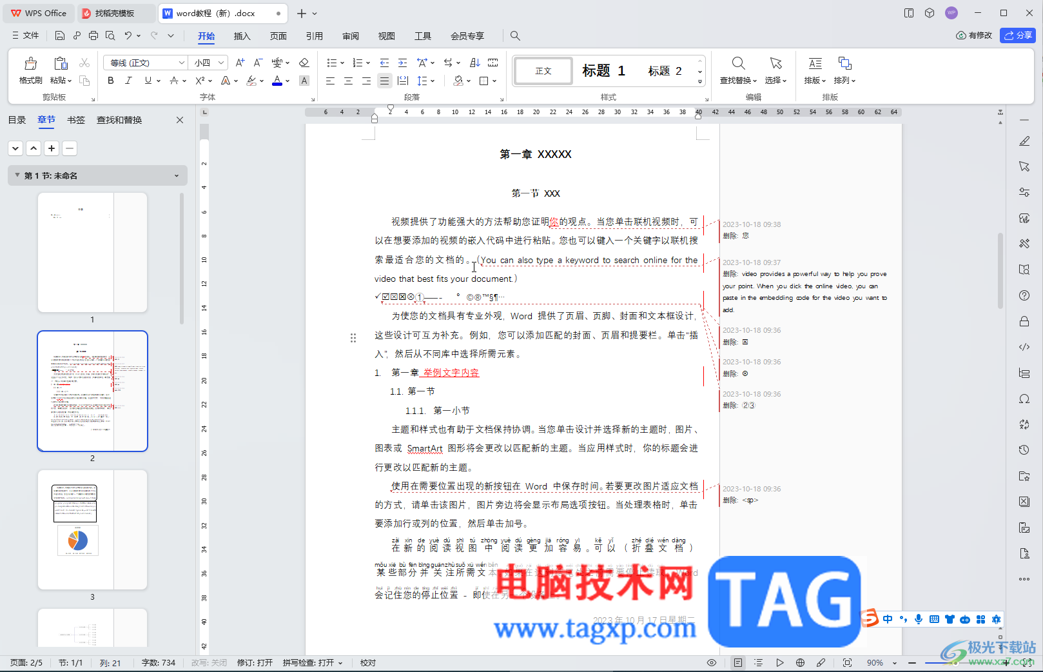1043x672 pixels.
Task: Click the Increase Font Size icon
Action: tap(240, 63)
